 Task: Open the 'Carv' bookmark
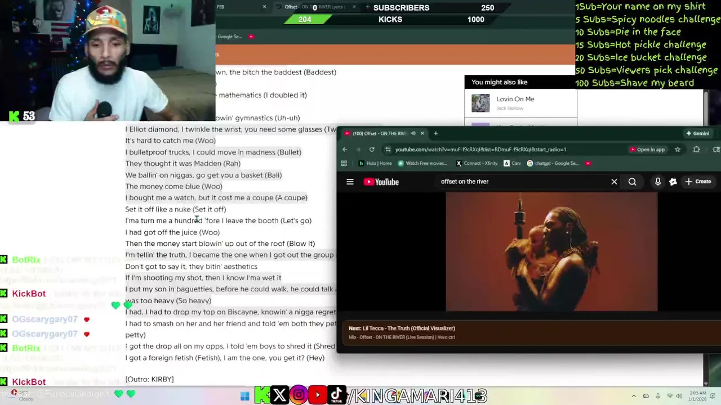coord(514,163)
